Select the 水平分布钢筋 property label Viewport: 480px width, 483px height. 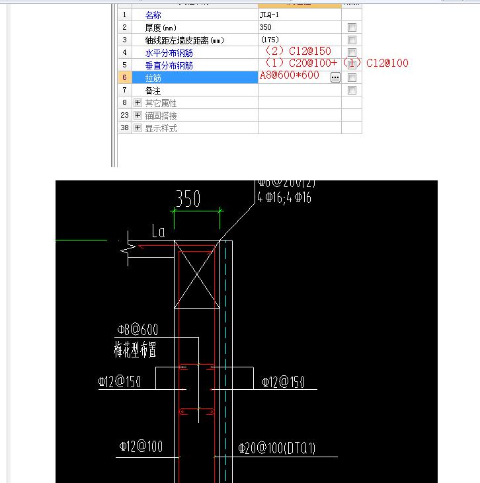169,53
